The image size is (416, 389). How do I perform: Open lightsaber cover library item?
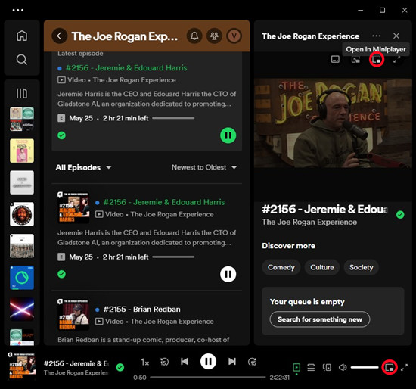point(22,310)
